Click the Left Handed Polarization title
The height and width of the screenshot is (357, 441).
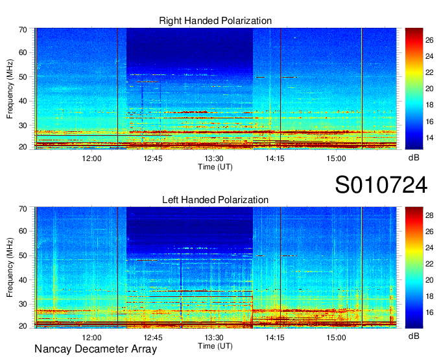point(215,200)
